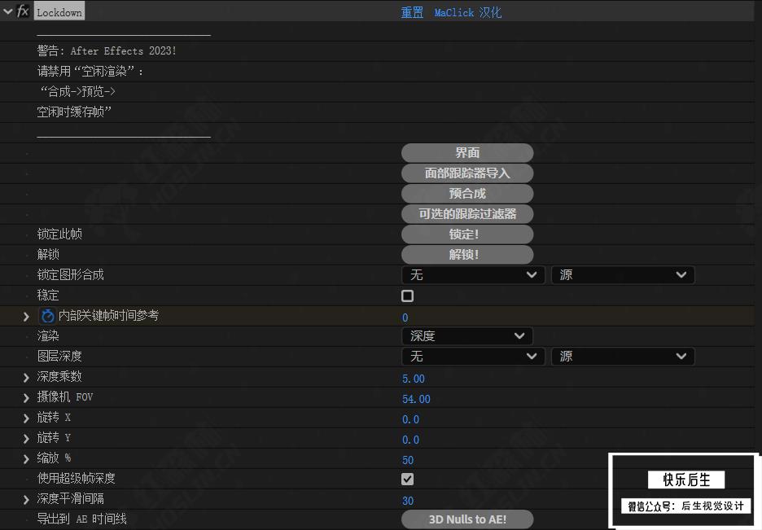Open the 锁定图形合成 source dropdown
The image size is (762, 530).
(x=623, y=275)
